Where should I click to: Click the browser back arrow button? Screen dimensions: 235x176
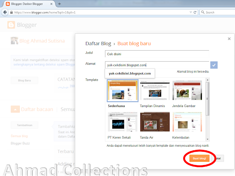[x=5, y=12]
